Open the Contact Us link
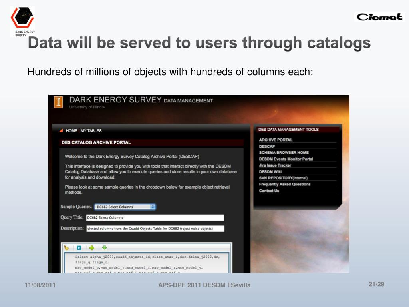This screenshot has width=409, height=307. click(x=269, y=191)
